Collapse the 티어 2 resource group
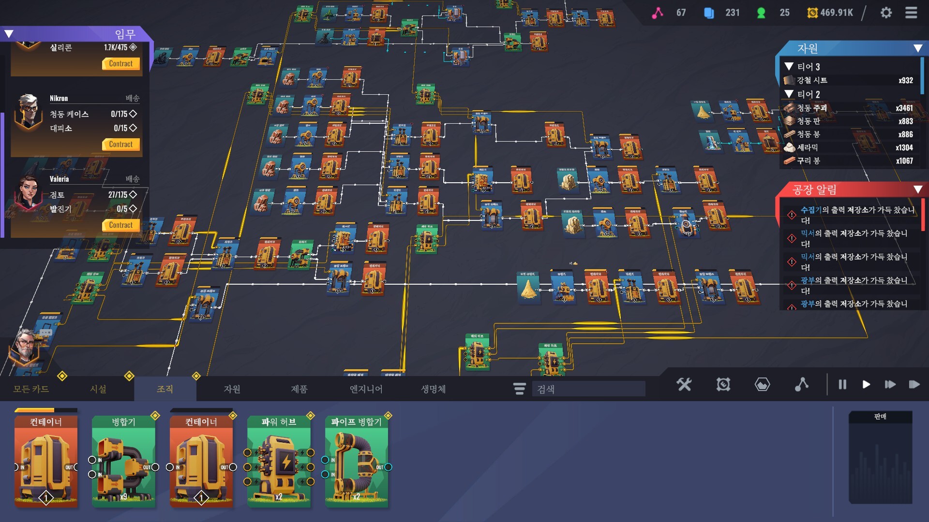This screenshot has width=929, height=522. pyautogui.click(x=789, y=94)
